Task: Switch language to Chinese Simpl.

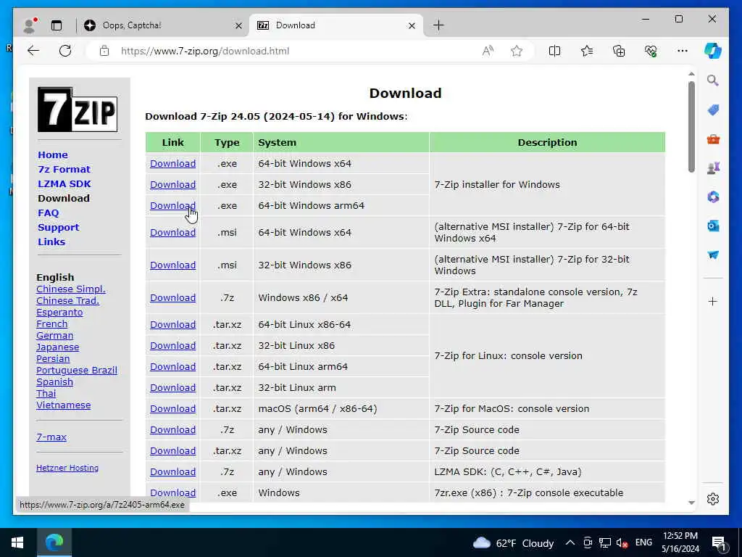Action: [x=71, y=289]
